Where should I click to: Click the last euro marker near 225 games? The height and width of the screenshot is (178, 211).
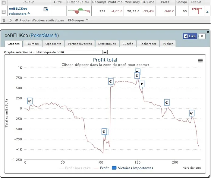click(191, 113)
